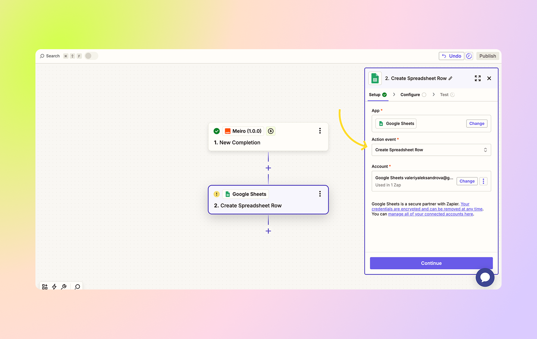
Task: Open the chat support bubble
Action: [x=485, y=278]
